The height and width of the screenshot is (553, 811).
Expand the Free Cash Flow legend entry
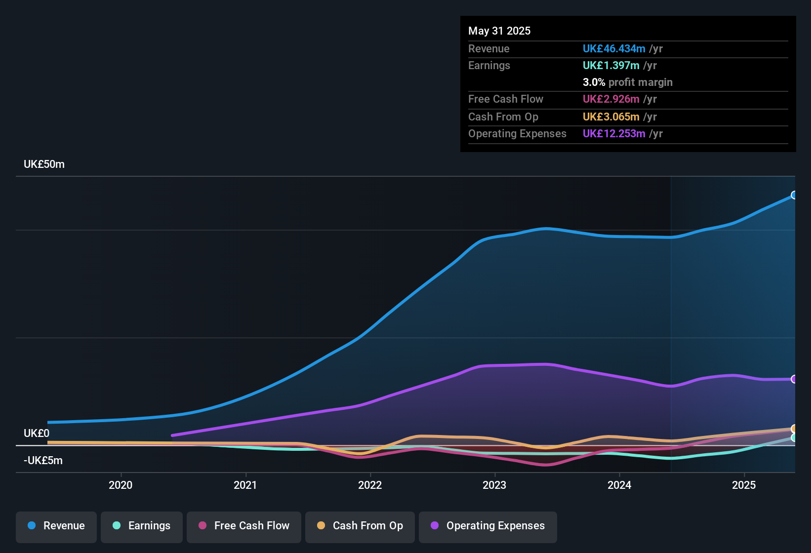click(x=244, y=526)
